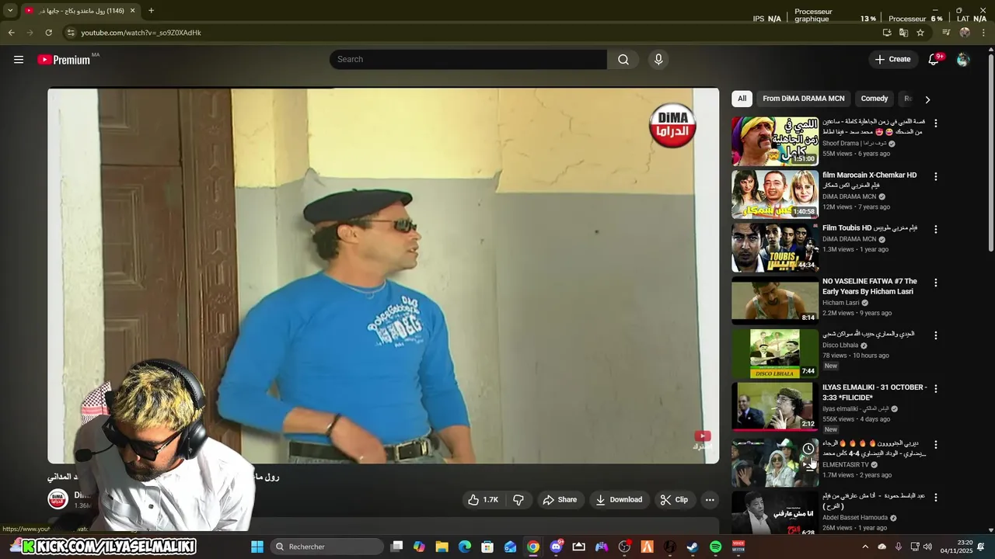Image resolution: width=995 pixels, height=559 pixels.
Task: Select the From DiMA DRAMA MCN chip
Action: point(803,99)
